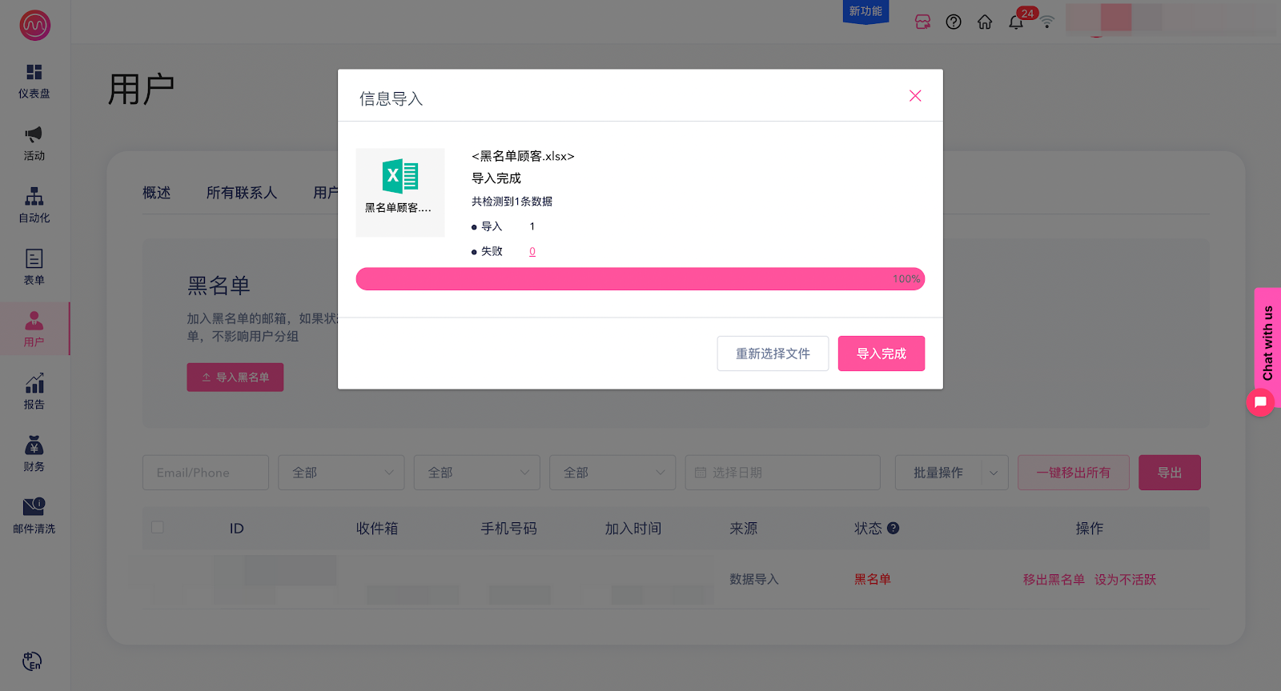Viewport: 1281px width, 691px height.
Task: Click the notification bell icon
Action: [x=1016, y=22]
